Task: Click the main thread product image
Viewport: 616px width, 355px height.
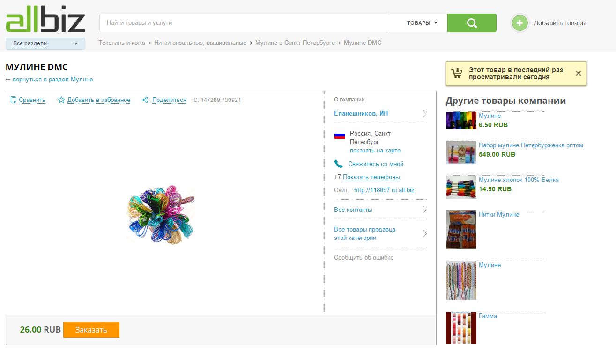Action: (x=161, y=215)
